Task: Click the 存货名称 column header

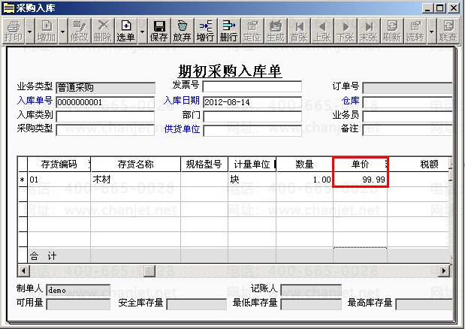Action: (135, 164)
